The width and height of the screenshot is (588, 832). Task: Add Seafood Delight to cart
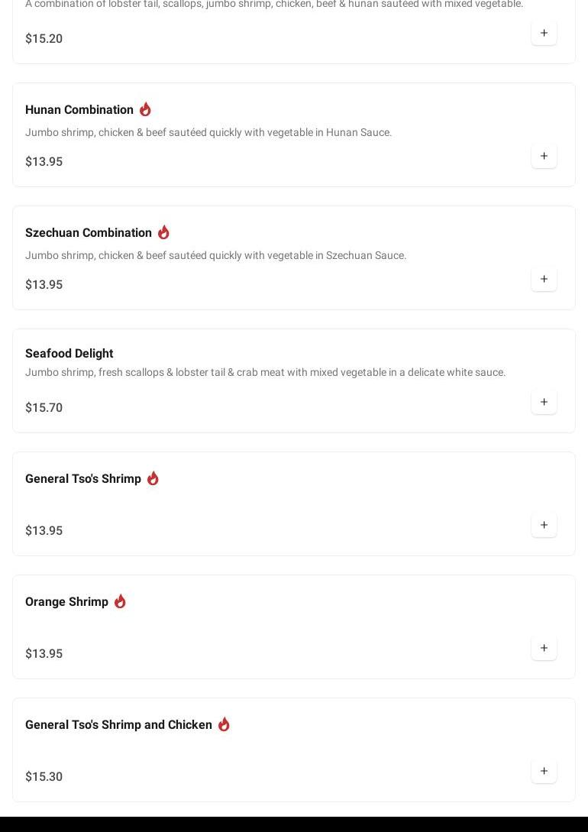click(x=544, y=402)
